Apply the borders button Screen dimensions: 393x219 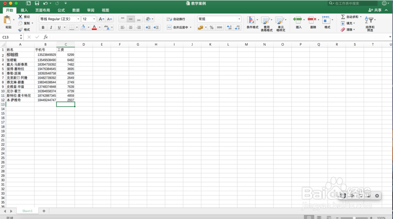[72, 28]
